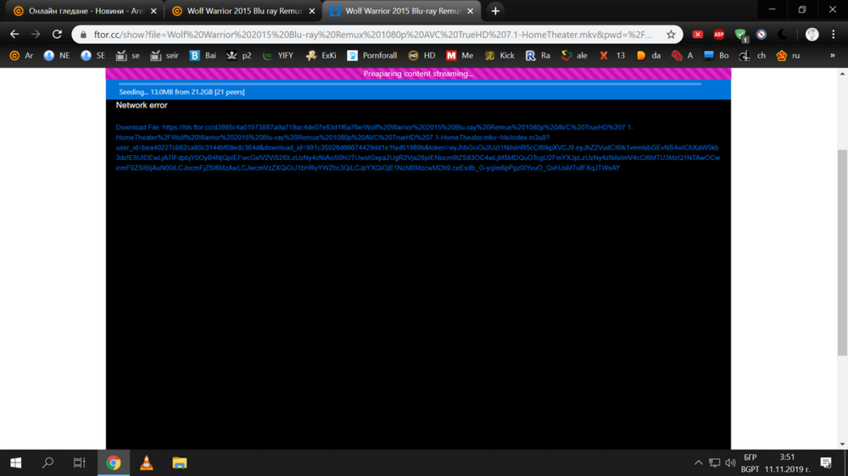Click the ftor.cc address bar
The height and width of the screenshot is (476, 848).
pyautogui.click(x=373, y=35)
